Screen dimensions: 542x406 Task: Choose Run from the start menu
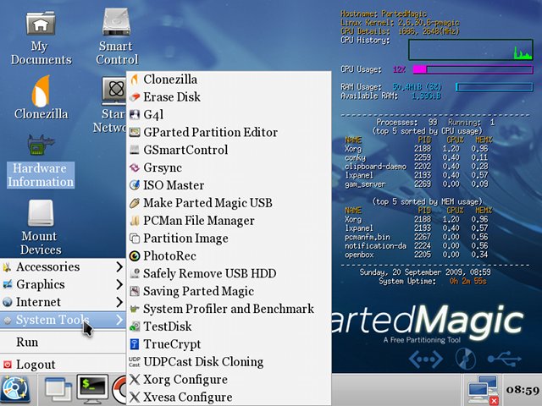[x=63, y=342]
